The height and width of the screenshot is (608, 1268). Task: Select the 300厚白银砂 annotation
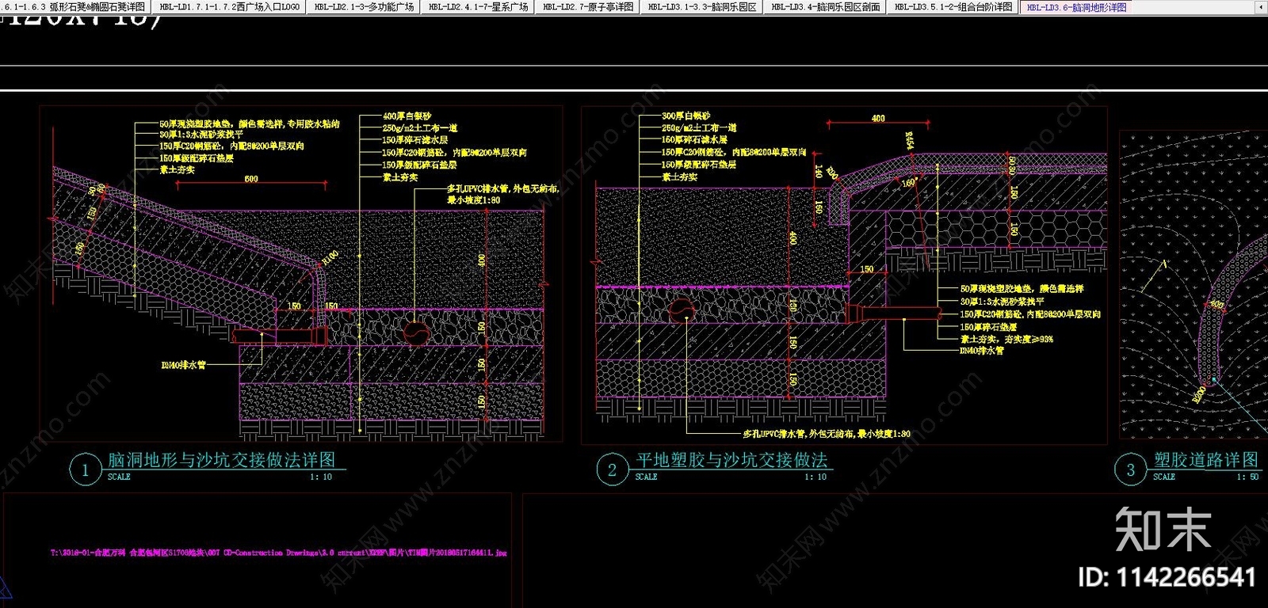click(x=686, y=116)
